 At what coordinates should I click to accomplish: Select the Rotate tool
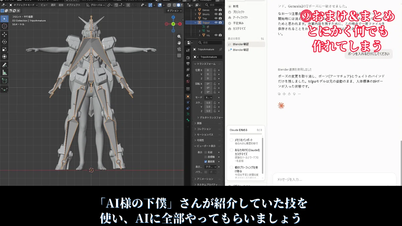pos(4,42)
